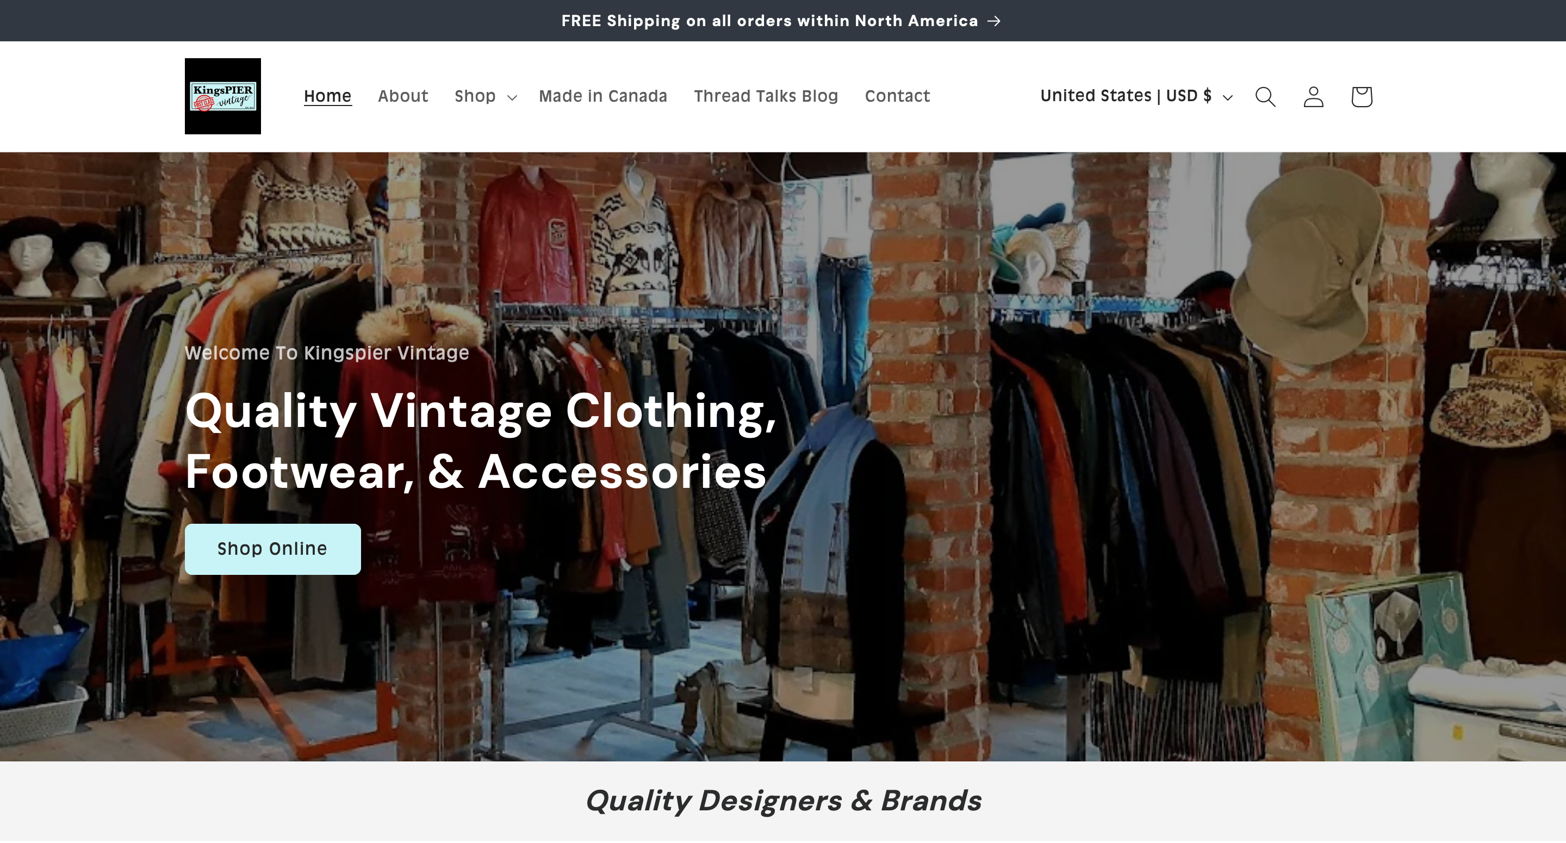The width and height of the screenshot is (1566, 843).
Task: Click the arrow in the shipping announcement
Action: point(994,21)
